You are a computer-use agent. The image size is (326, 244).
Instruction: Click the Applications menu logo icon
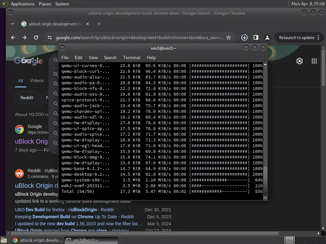(x=5, y=4)
